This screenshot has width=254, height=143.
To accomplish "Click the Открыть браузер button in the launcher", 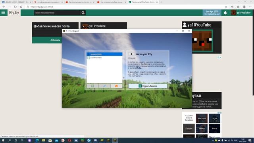I will point(148,86).
